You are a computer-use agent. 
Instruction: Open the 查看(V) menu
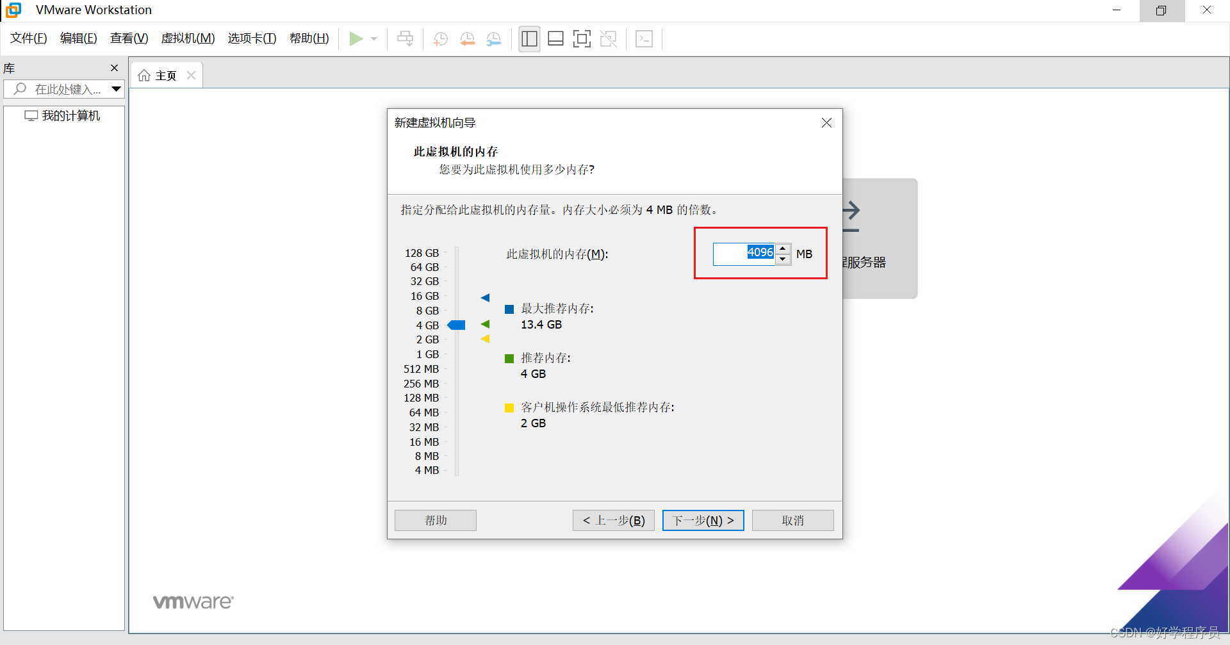(x=129, y=38)
